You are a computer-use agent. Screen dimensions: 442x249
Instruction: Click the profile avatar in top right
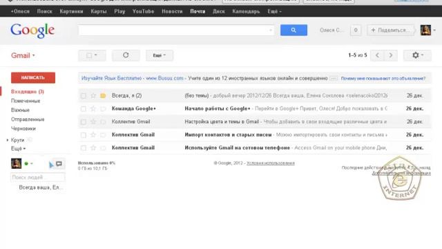pyautogui.click(x=425, y=30)
